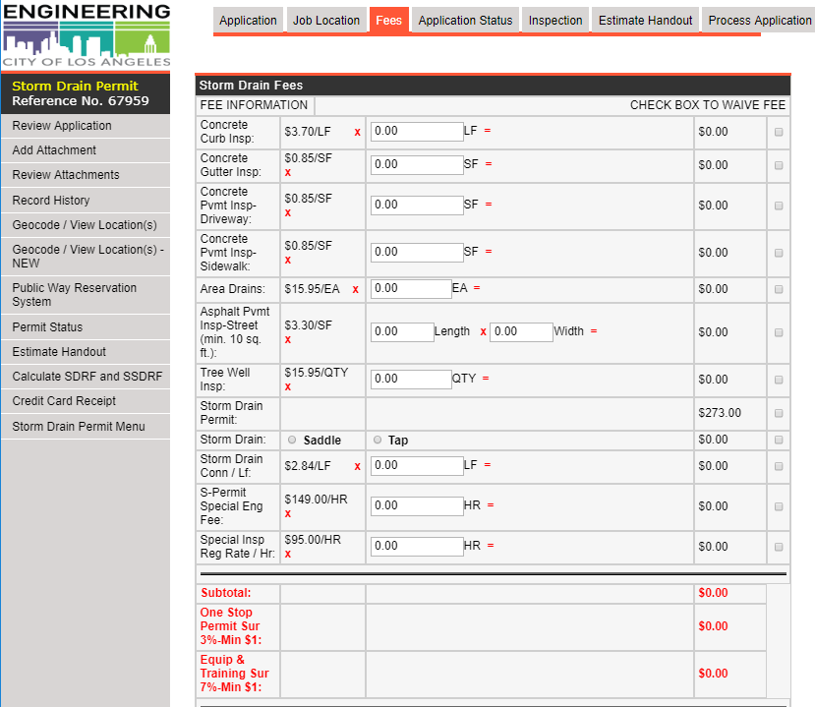Open Public Way Reservation System

(x=86, y=295)
